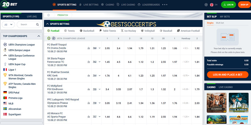Click the France flag icon beside Ligue 1

pos(5,70)
